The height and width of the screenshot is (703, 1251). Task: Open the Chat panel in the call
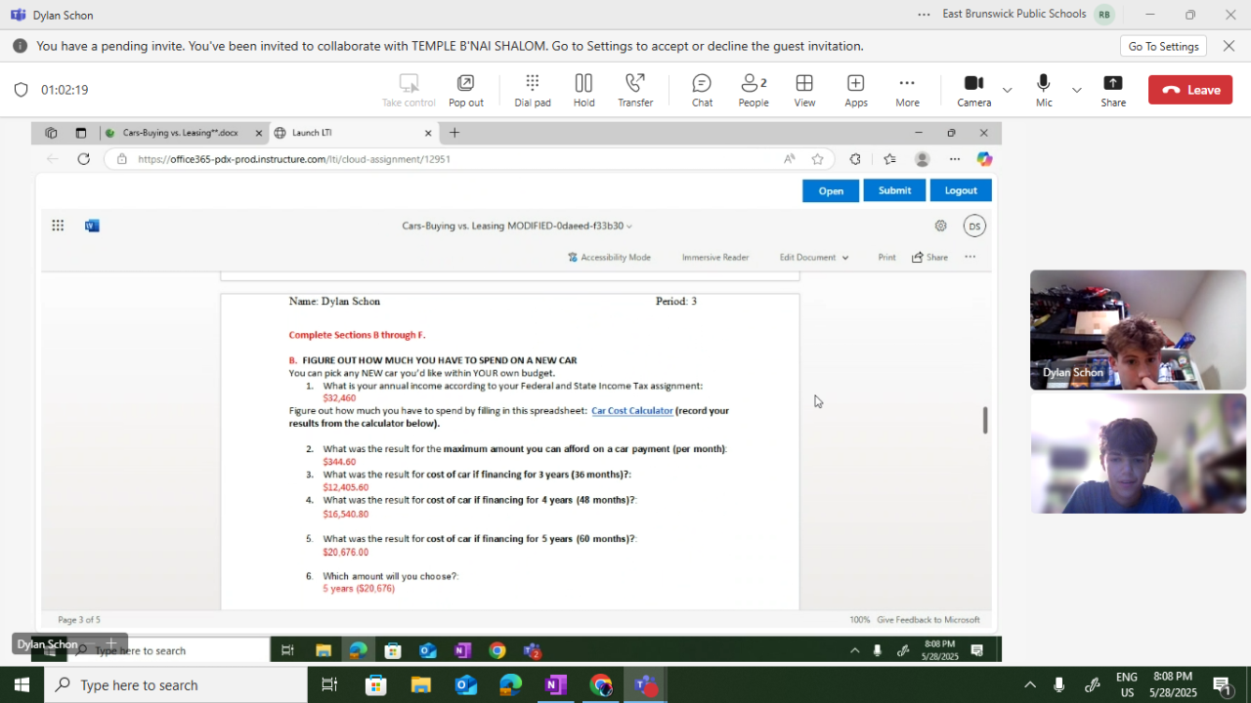tap(702, 90)
